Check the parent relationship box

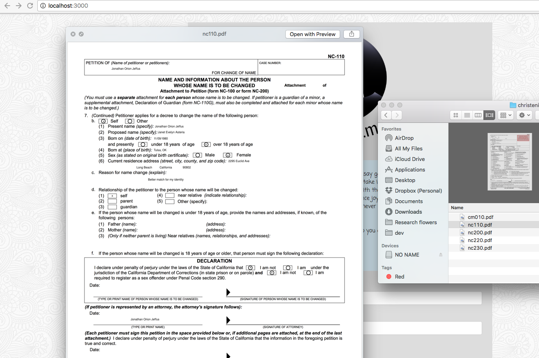[112, 201]
